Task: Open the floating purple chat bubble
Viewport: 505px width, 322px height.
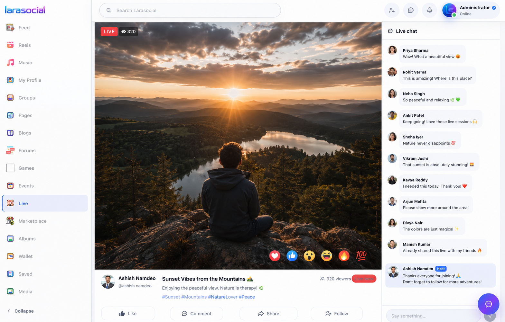Action: coord(488,304)
